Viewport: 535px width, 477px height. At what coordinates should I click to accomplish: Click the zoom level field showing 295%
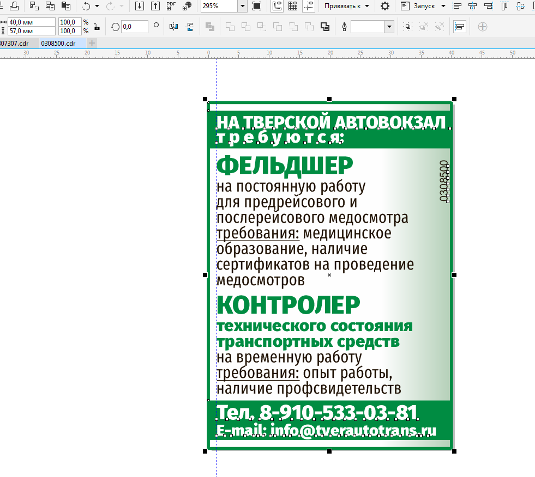(x=219, y=6)
